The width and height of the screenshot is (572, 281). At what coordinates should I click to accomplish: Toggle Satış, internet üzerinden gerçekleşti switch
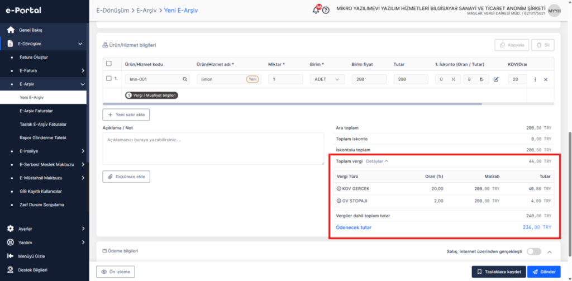pyautogui.click(x=534, y=251)
